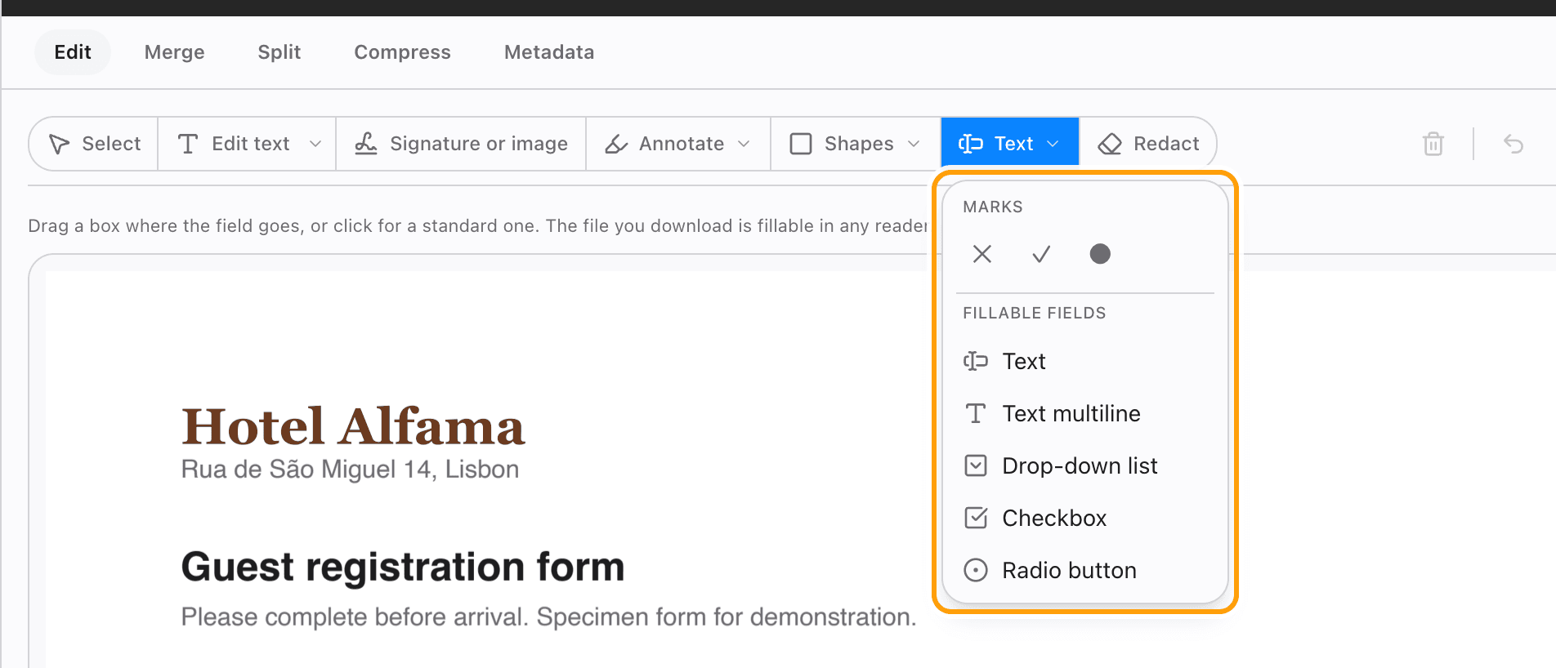Add a Text multiline field

point(1085,413)
